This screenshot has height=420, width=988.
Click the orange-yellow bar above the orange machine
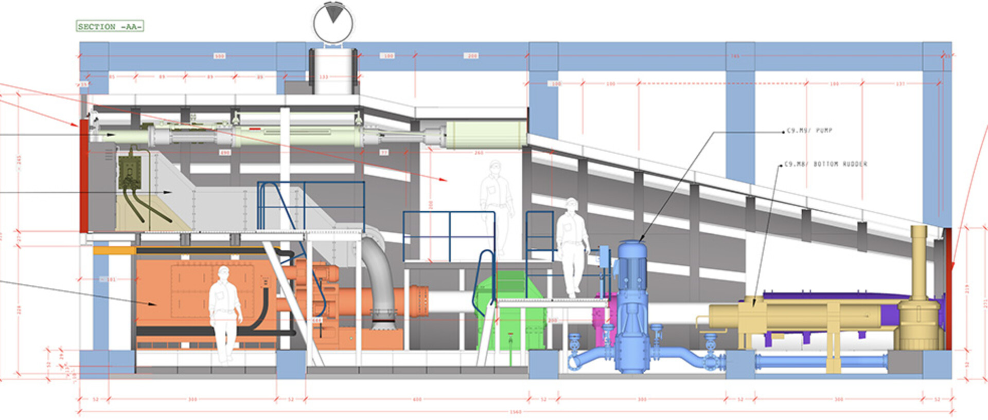click(x=114, y=250)
